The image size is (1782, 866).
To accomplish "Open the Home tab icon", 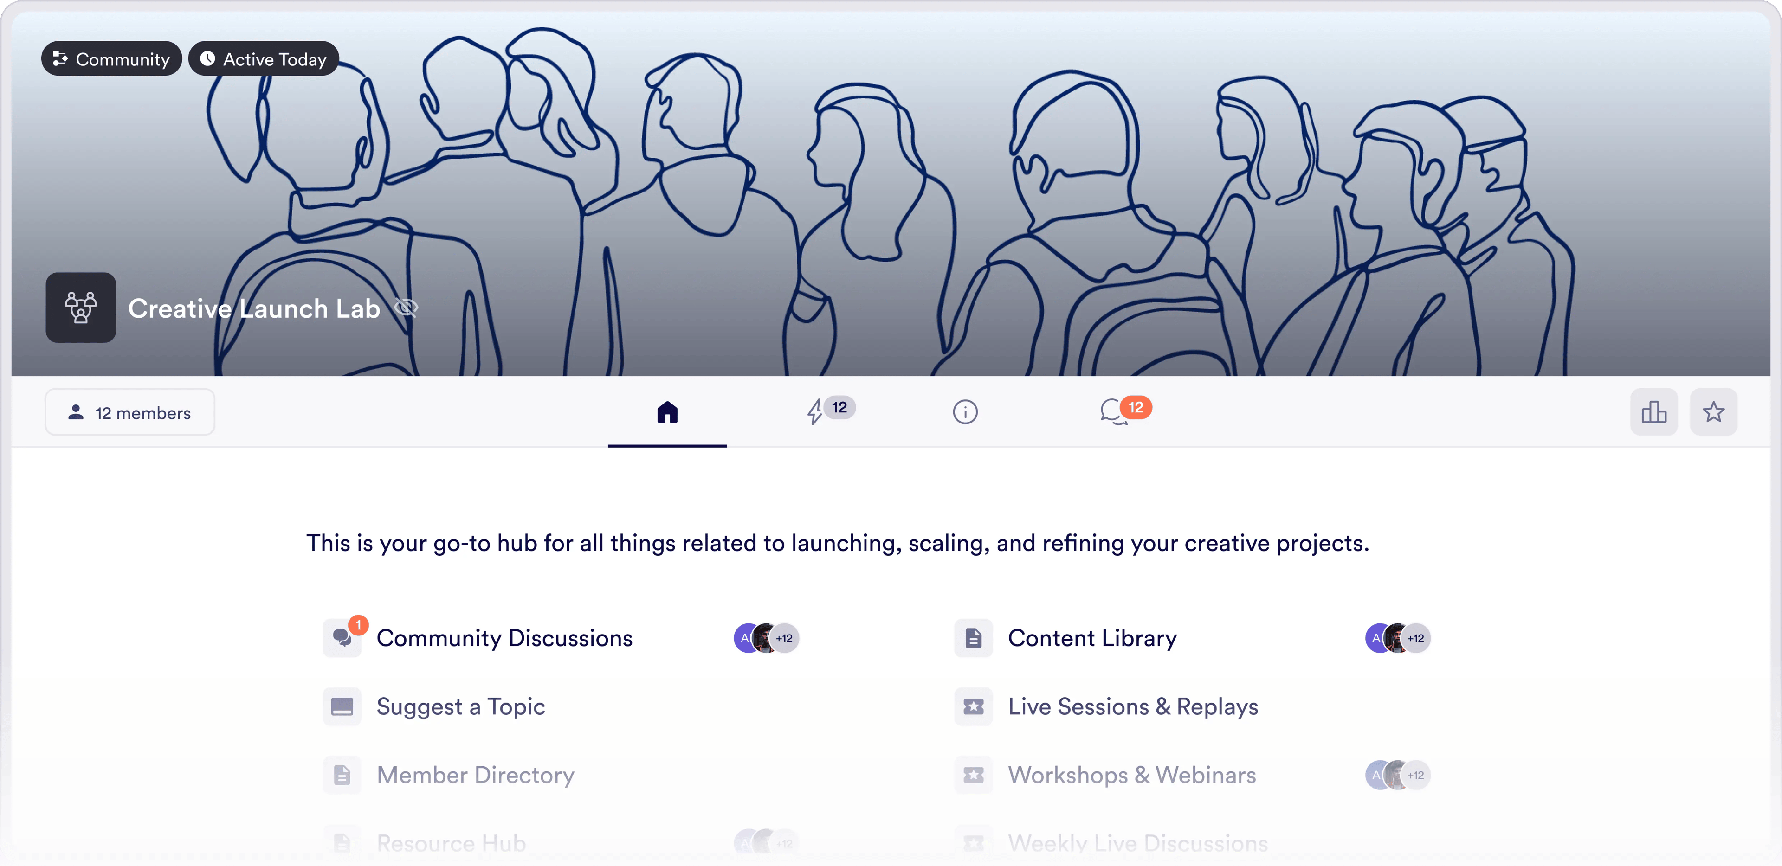I will pyautogui.click(x=667, y=412).
